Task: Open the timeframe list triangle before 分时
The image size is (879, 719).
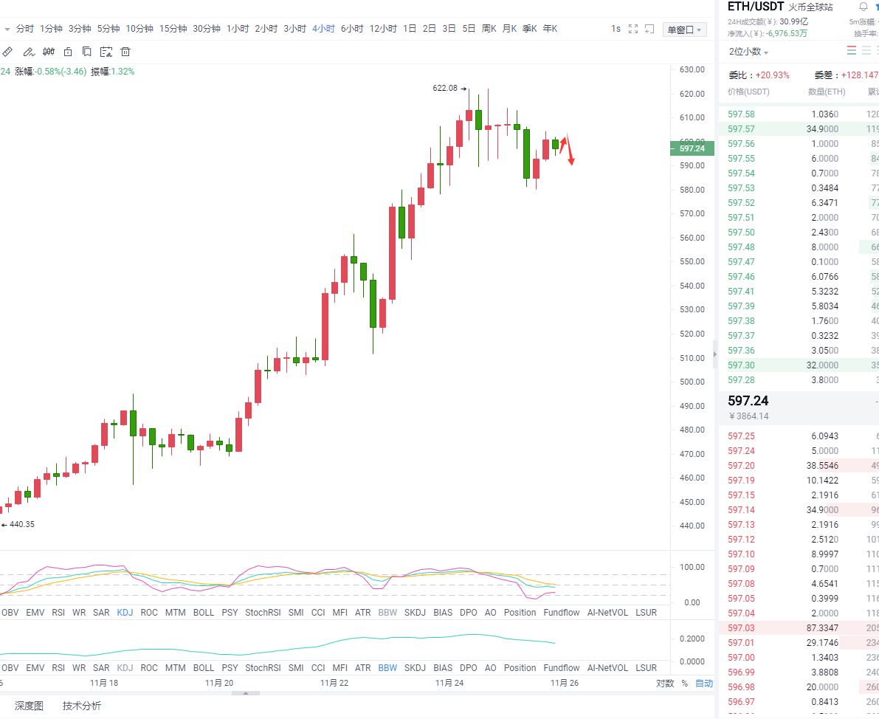Action: tap(7, 29)
